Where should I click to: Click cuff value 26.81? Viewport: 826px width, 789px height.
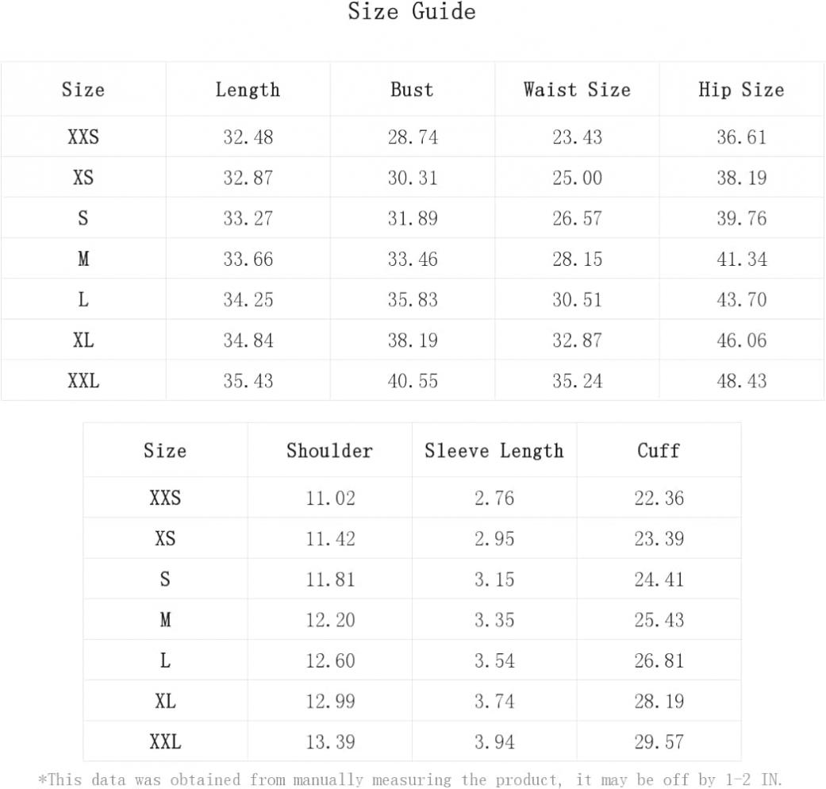click(x=659, y=660)
